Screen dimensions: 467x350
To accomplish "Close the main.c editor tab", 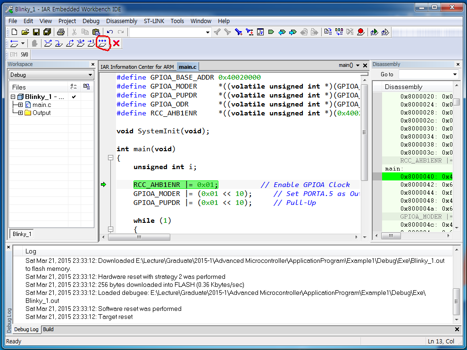I will 365,65.
